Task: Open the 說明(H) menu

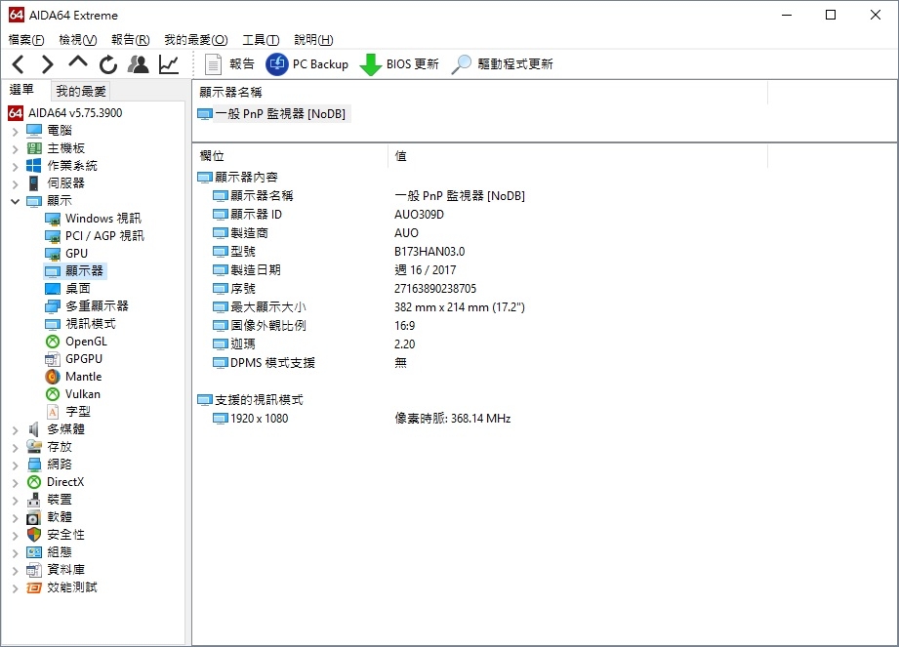Action: point(313,40)
